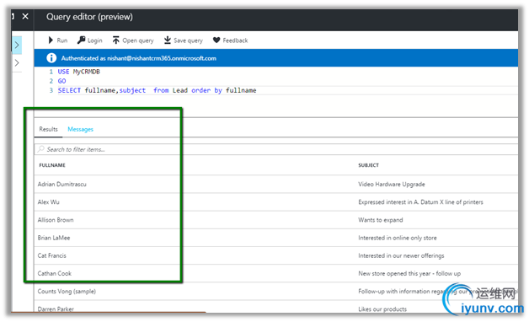Click the Feedback label
Image resolution: width=529 pixels, height=322 pixels.
point(235,40)
